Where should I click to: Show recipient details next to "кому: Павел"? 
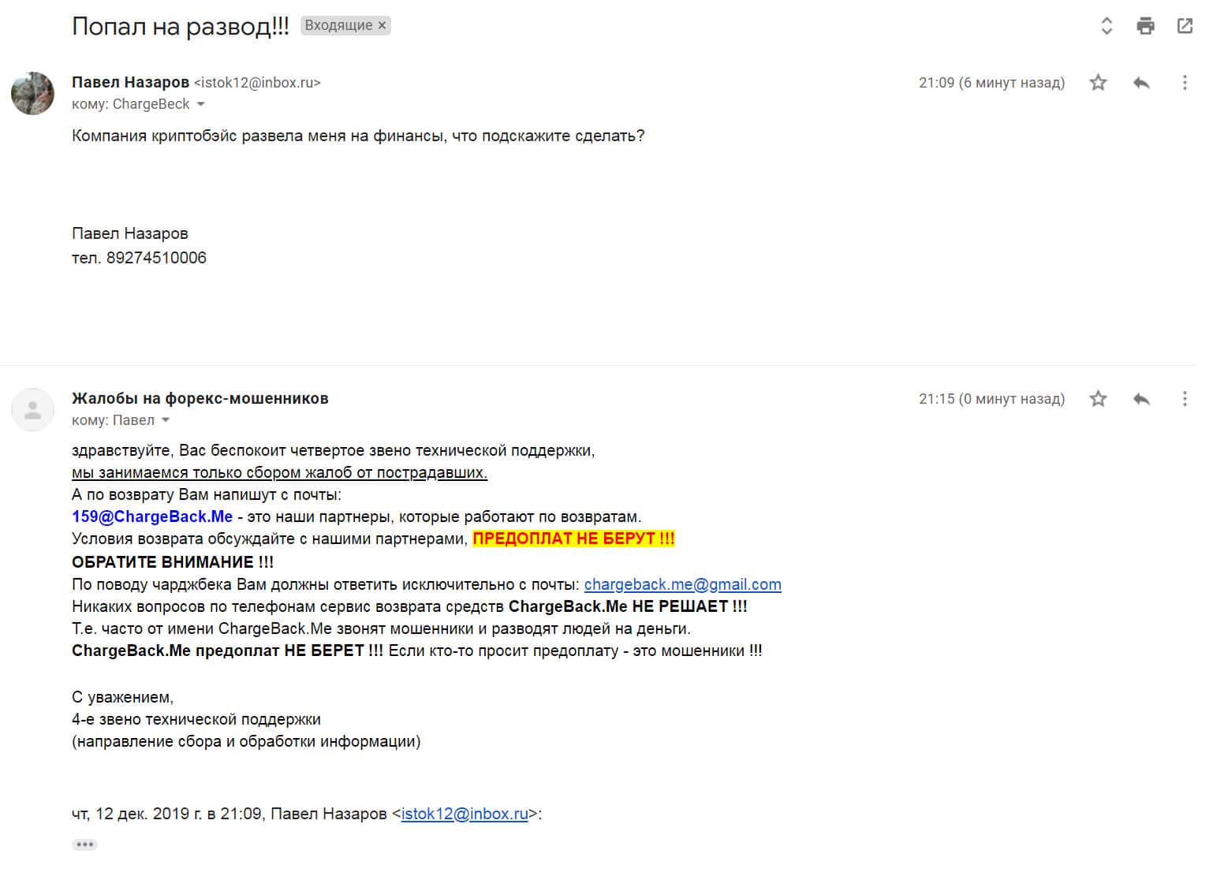[x=166, y=420]
